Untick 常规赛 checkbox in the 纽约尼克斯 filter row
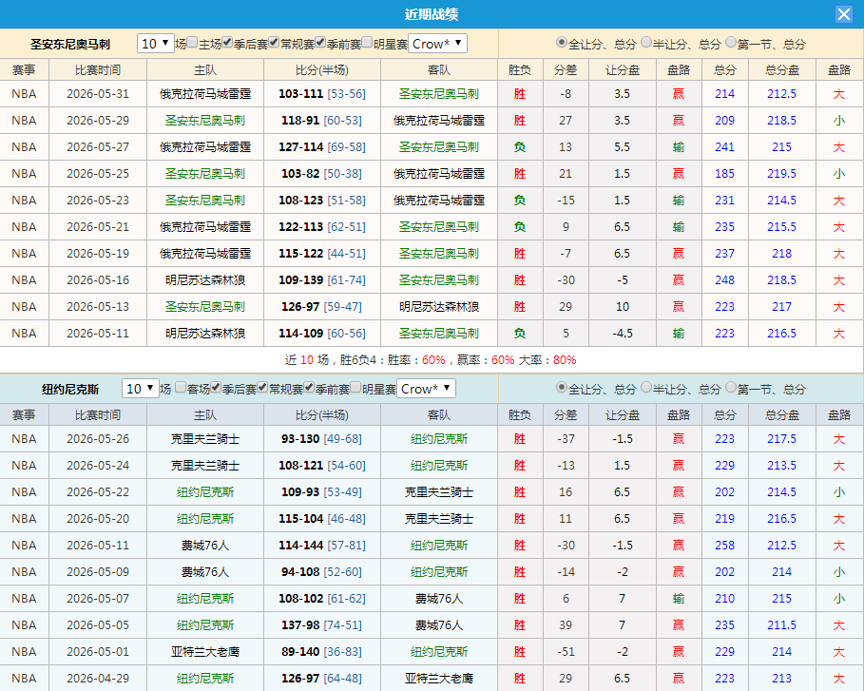 pyautogui.click(x=262, y=388)
